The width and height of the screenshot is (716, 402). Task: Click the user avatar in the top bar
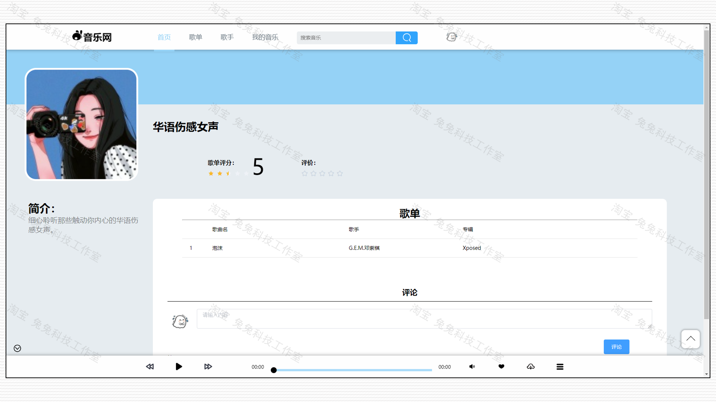click(451, 36)
